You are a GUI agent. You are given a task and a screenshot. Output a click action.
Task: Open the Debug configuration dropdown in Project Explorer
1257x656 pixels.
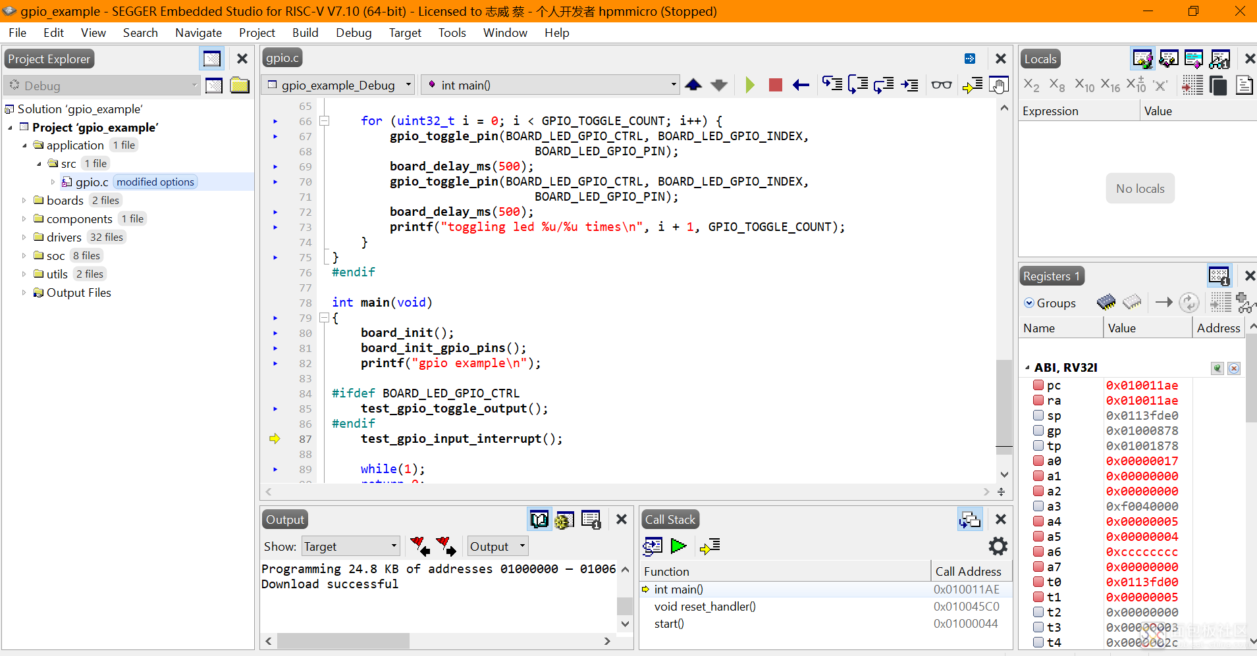(102, 86)
